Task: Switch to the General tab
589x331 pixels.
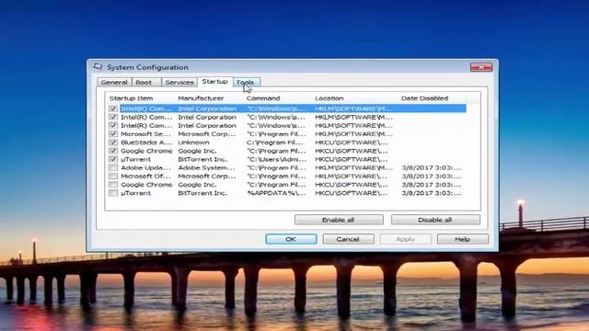Action: [x=114, y=82]
